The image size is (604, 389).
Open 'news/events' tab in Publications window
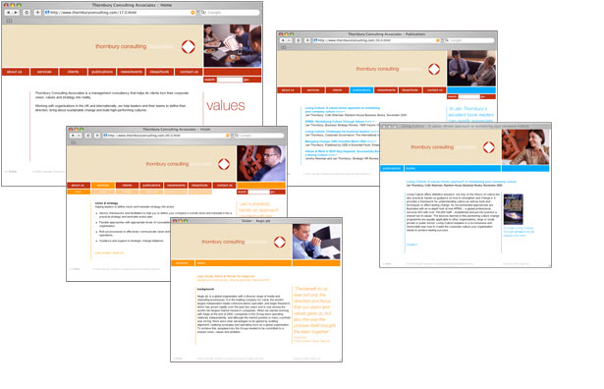coord(386,90)
